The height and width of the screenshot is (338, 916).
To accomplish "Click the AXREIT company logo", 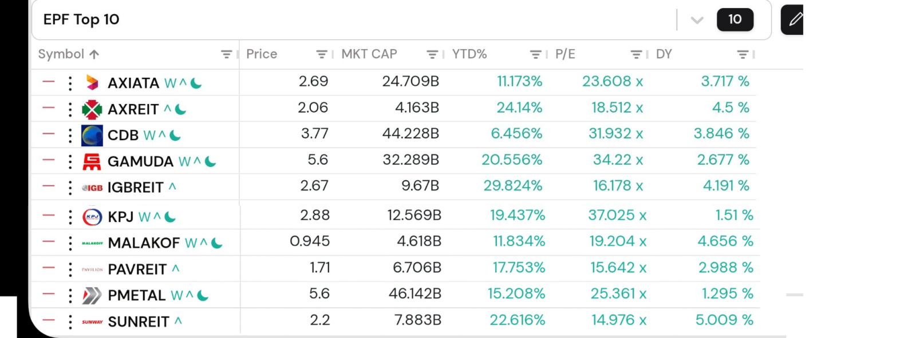I will [92, 109].
